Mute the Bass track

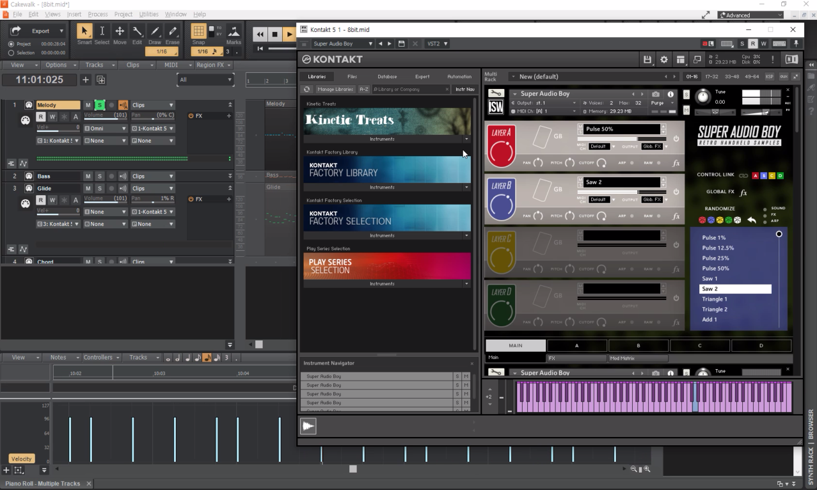click(x=88, y=176)
